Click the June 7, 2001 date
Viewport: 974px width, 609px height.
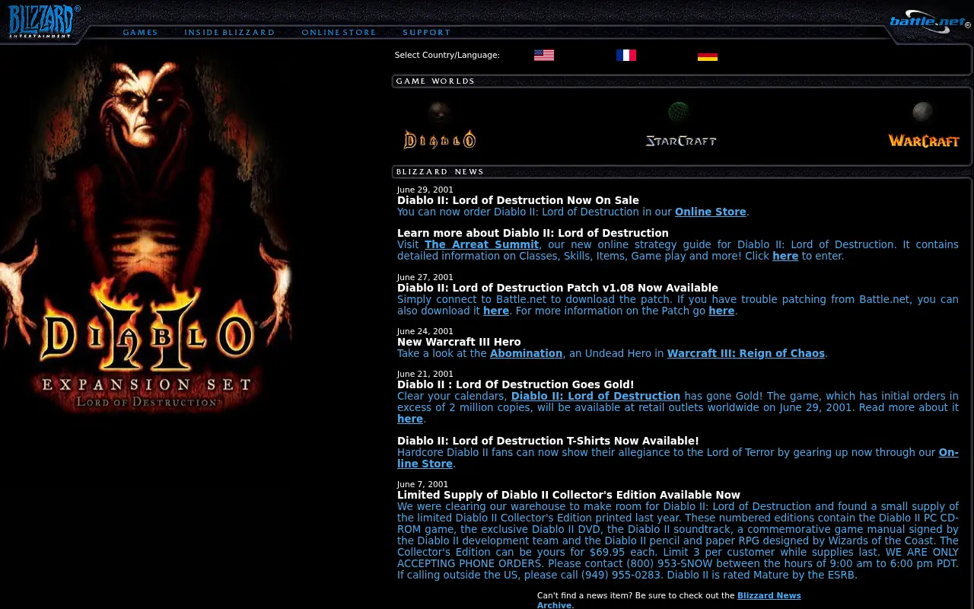pos(422,485)
